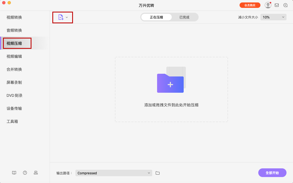Click the add file icon in toolbar
This screenshot has height=183, width=293.
pyautogui.click(x=61, y=17)
